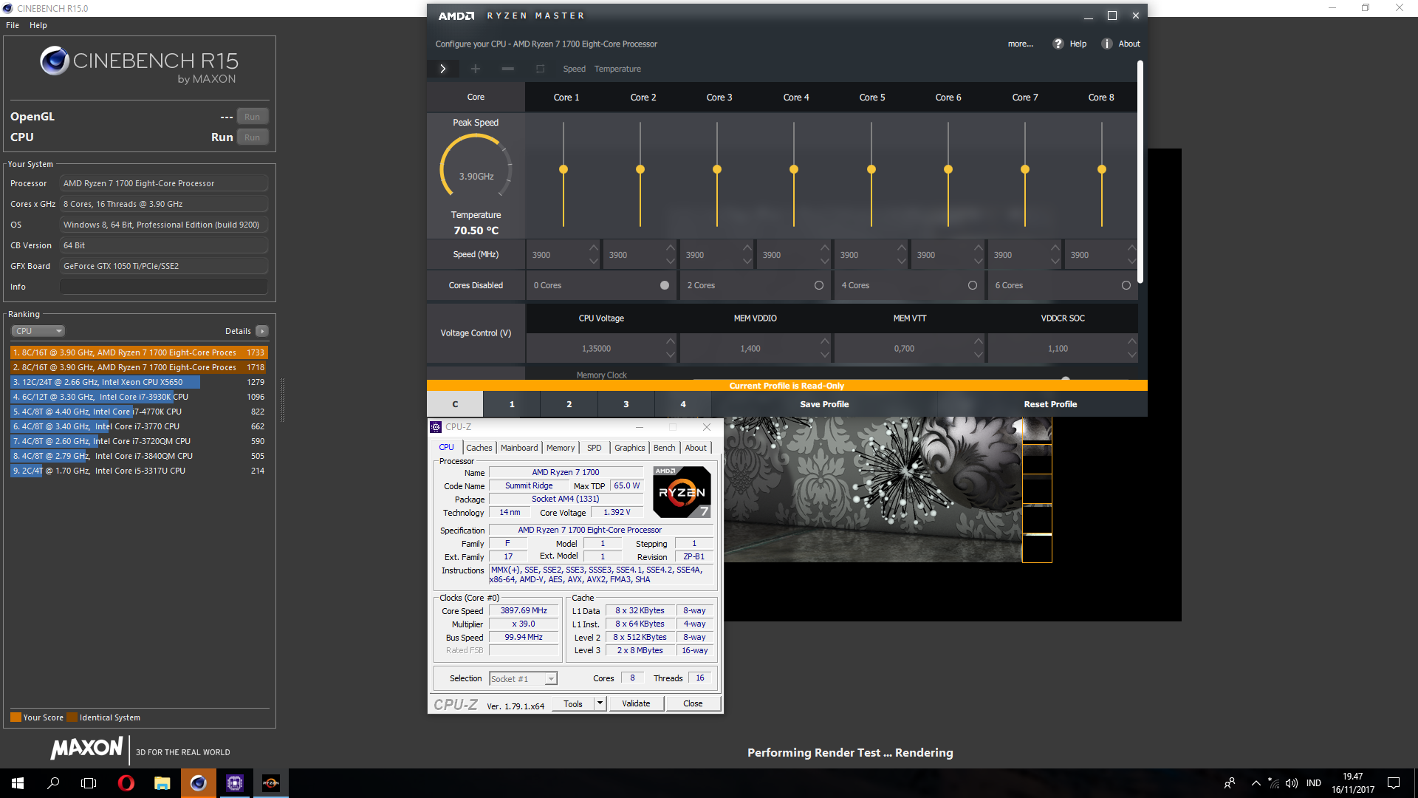Click the Core 8 speed slider handle

pyautogui.click(x=1102, y=169)
